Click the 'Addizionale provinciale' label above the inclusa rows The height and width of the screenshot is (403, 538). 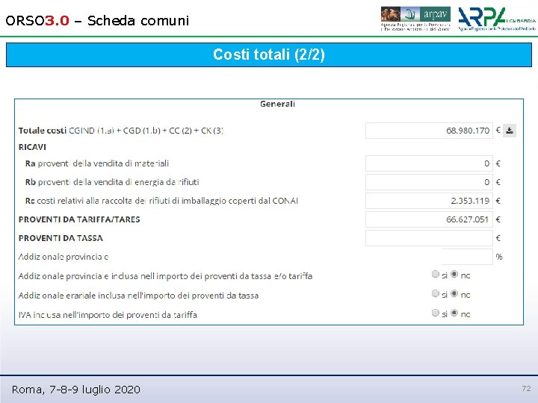[64, 257]
